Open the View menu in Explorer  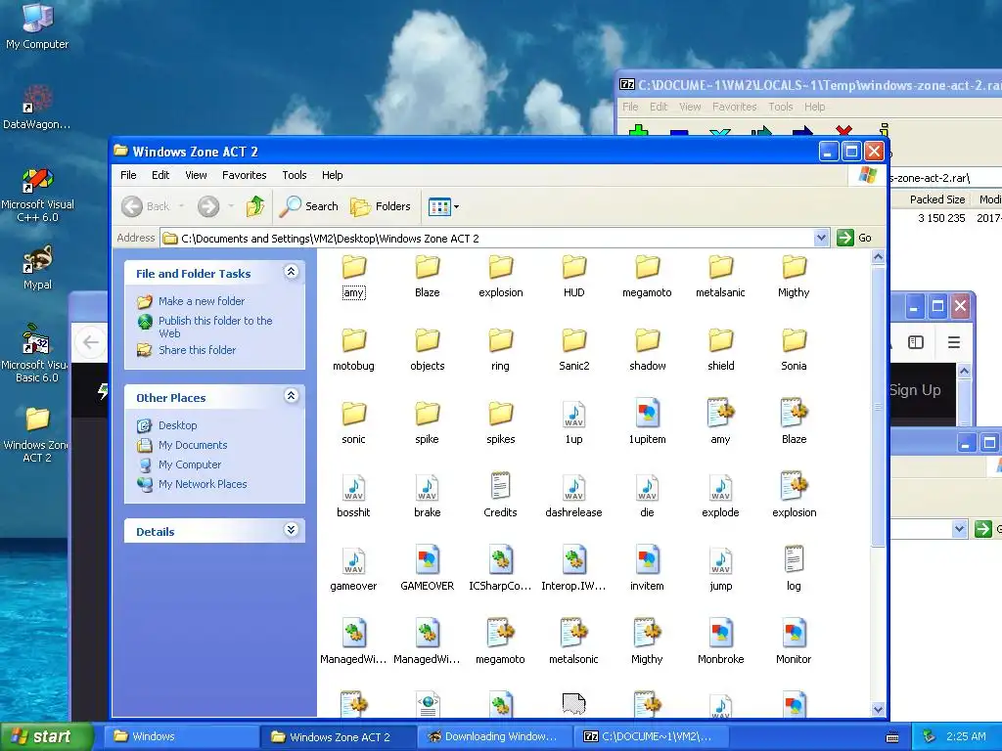point(196,175)
